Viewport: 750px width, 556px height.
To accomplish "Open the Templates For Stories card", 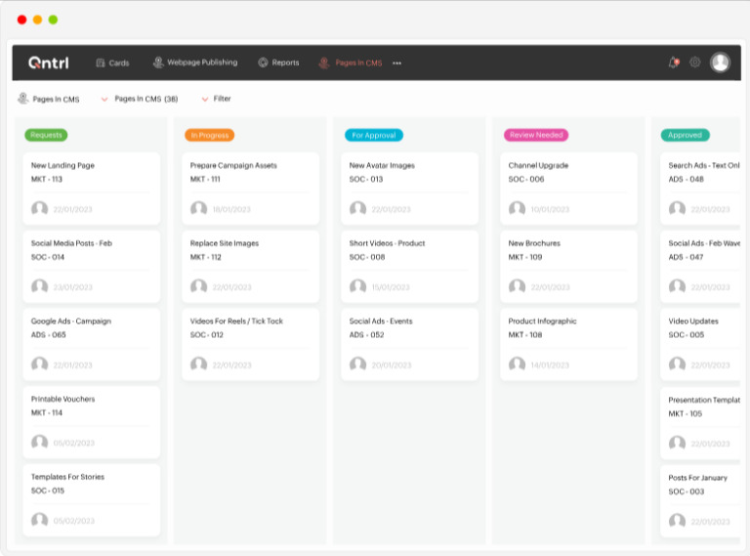I will tap(92, 500).
